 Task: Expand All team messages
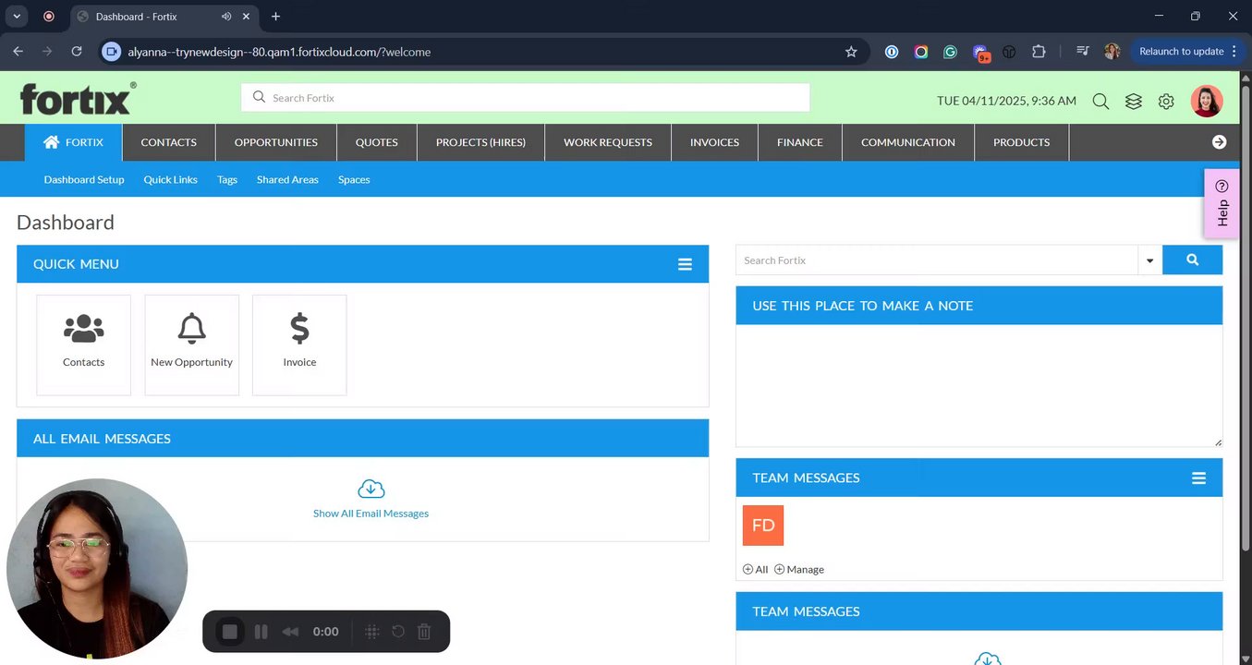(x=756, y=569)
